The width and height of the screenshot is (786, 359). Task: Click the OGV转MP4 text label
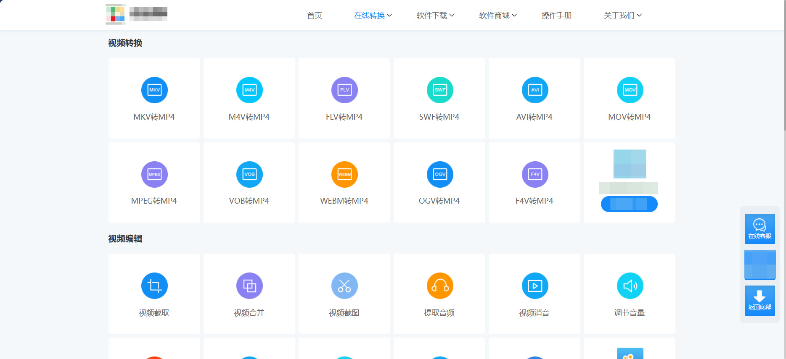[439, 201]
